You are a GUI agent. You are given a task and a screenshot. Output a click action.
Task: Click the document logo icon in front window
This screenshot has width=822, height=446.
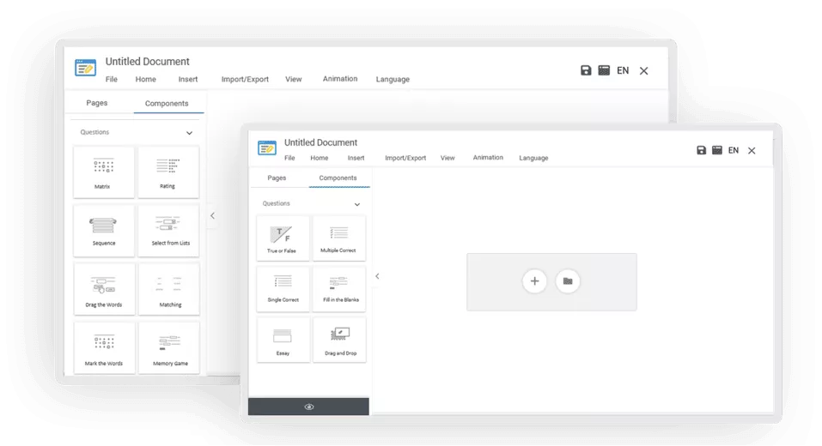pyautogui.click(x=267, y=148)
